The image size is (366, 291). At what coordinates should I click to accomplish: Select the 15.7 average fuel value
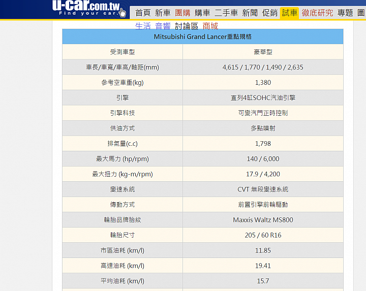point(263,281)
